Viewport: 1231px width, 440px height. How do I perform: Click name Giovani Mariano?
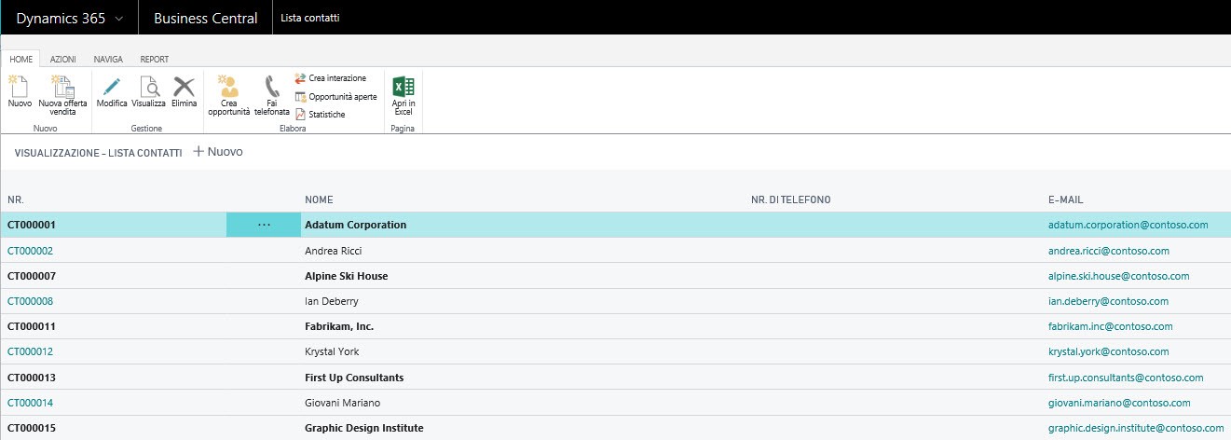(343, 403)
